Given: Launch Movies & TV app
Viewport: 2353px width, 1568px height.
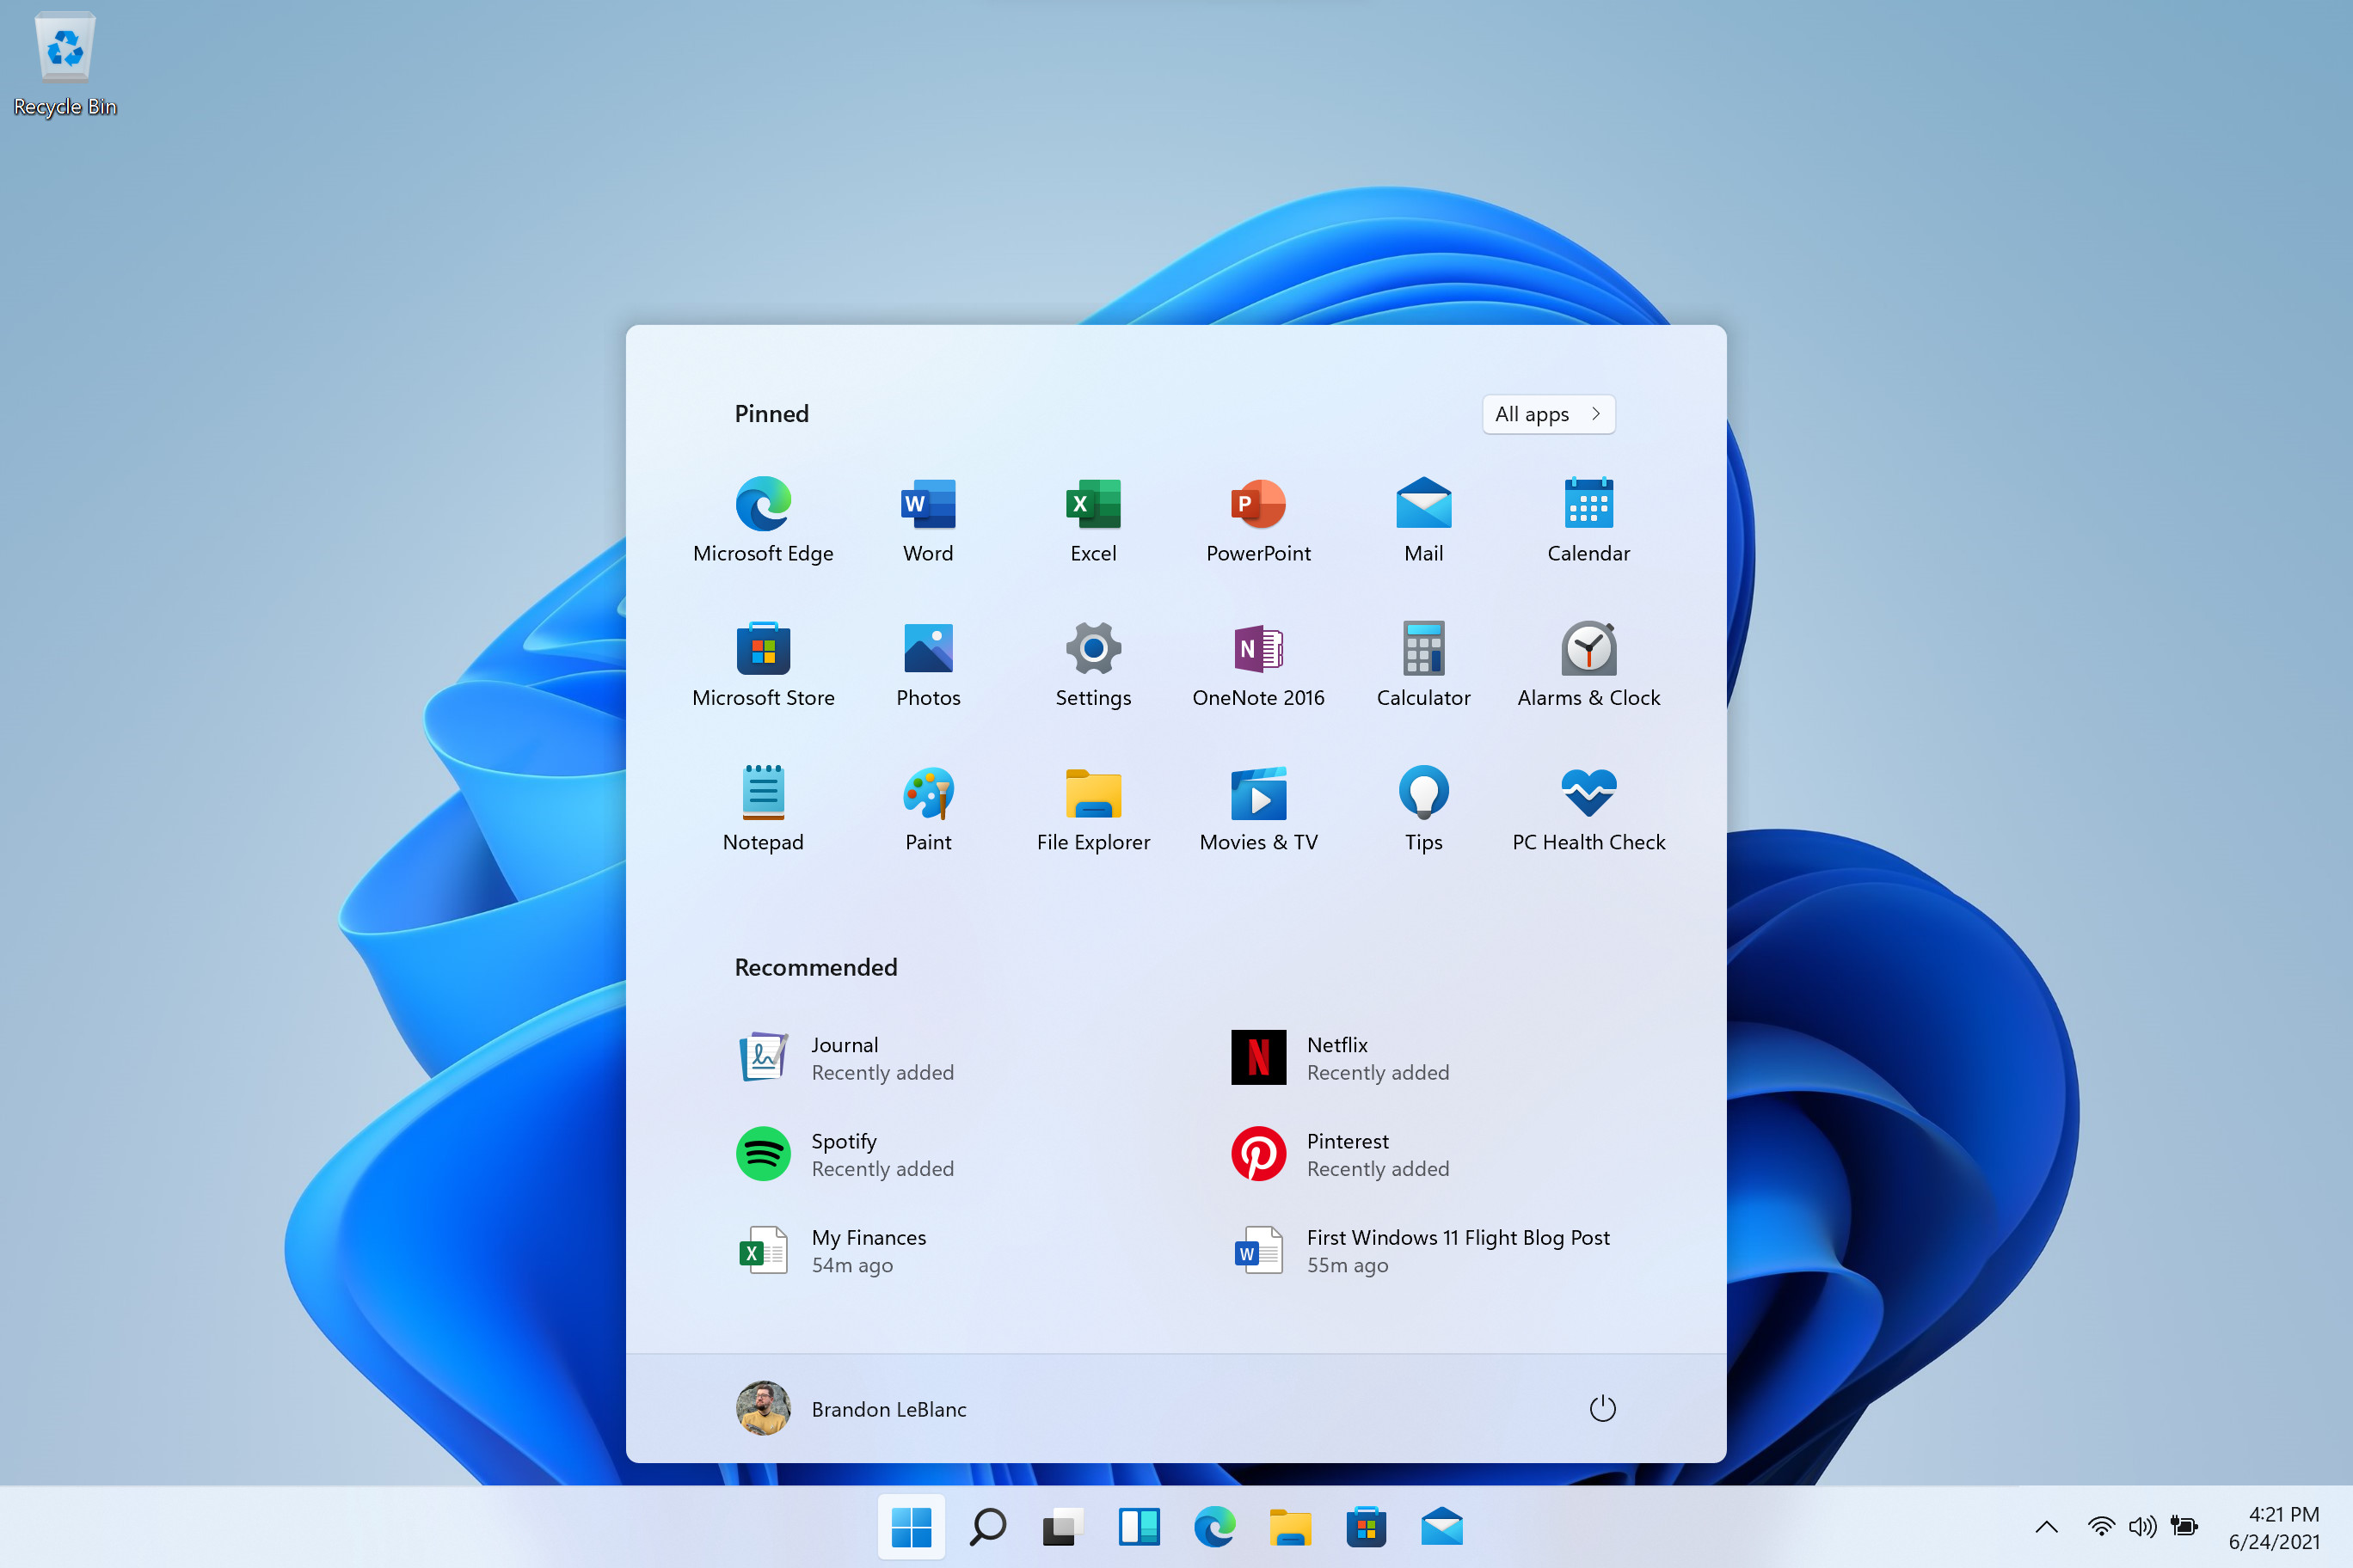Looking at the screenshot, I should 1257,798.
